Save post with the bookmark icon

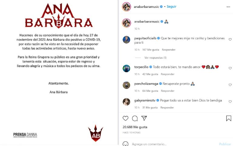[x=228, y=118]
